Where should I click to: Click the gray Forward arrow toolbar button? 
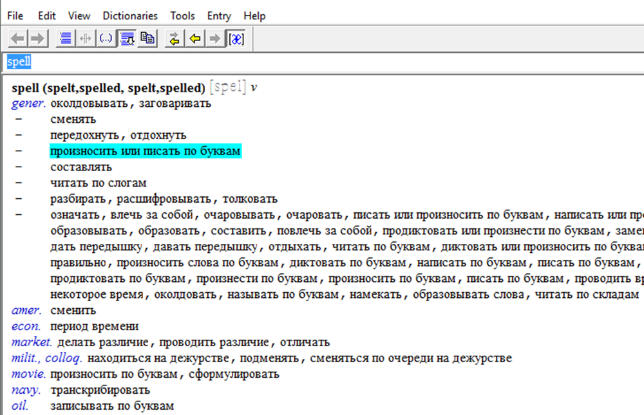(x=38, y=39)
